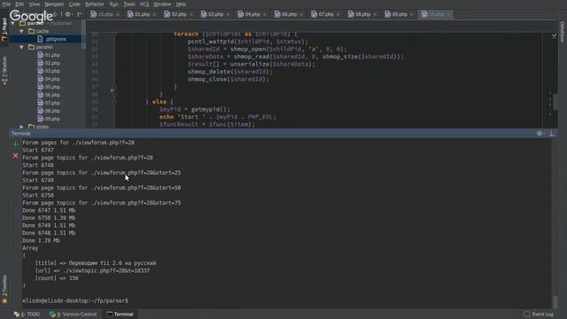
Task: Open the Project panel settings gear
Action: coord(68,14)
